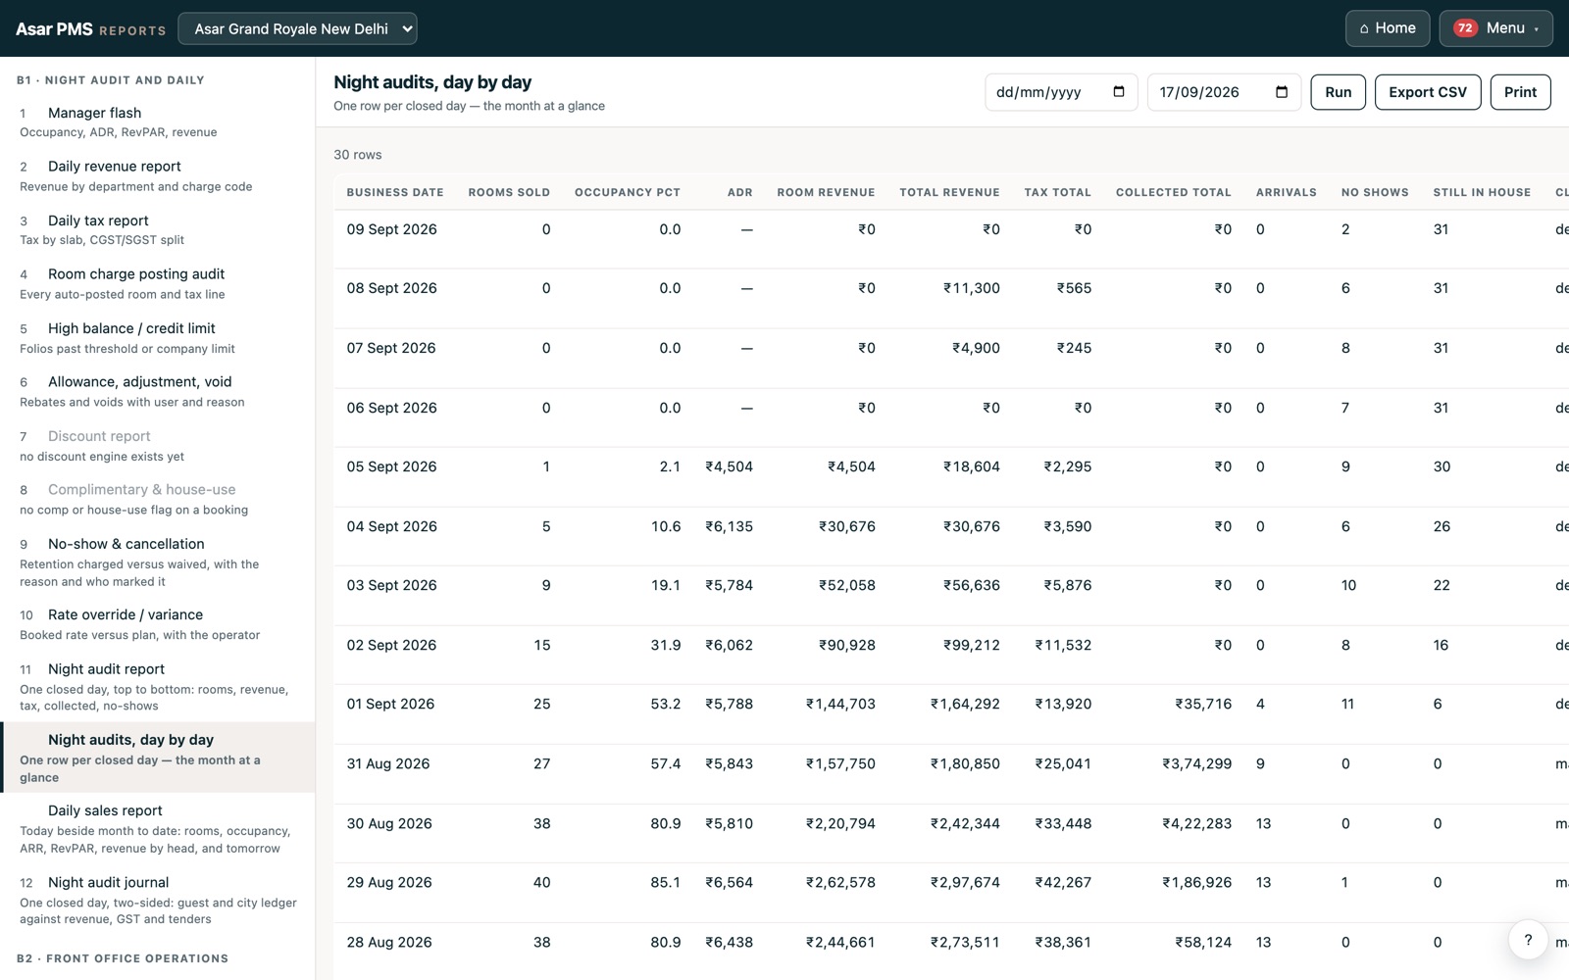Export CSV of the night audits
Screen dimensions: 1569x980
point(1428,92)
